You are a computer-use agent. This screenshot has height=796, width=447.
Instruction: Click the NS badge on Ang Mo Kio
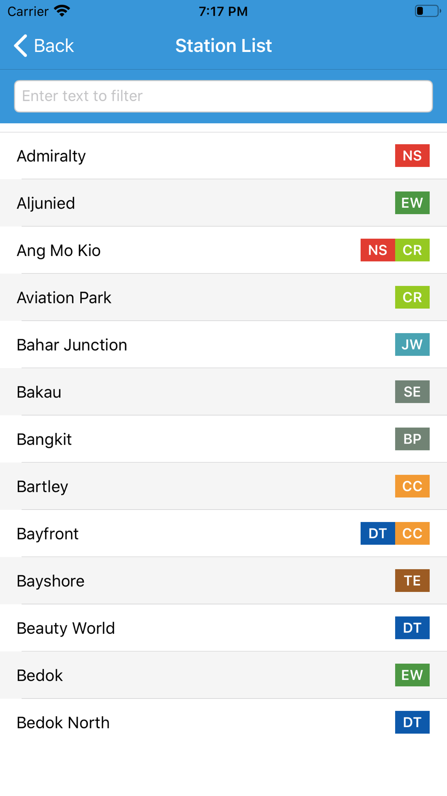tap(378, 250)
